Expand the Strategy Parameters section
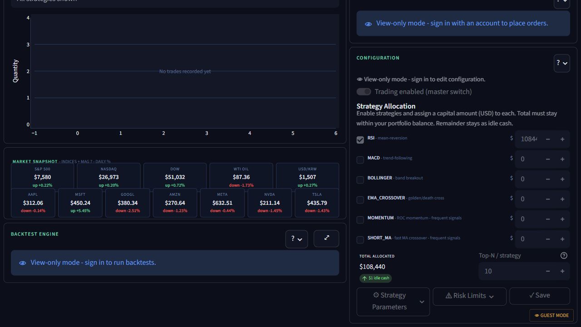Viewport: 581px width, 327px height. coord(393,302)
